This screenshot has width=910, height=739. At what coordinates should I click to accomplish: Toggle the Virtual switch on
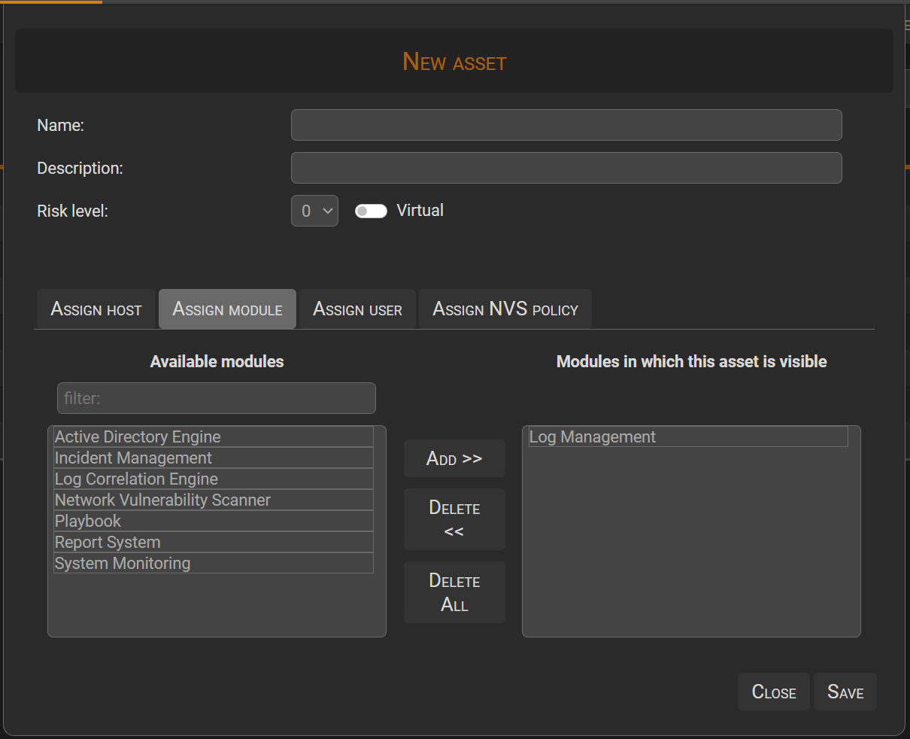(x=371, y=211)
